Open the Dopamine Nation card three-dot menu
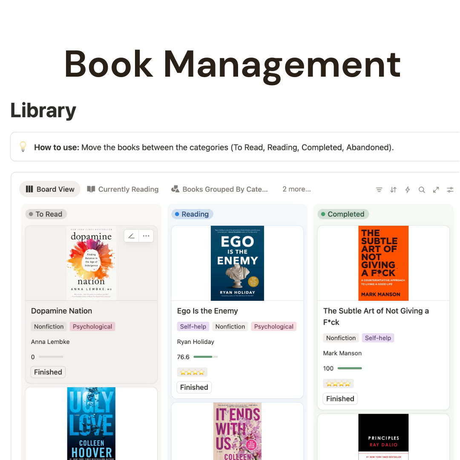 [x=146, y=236]
